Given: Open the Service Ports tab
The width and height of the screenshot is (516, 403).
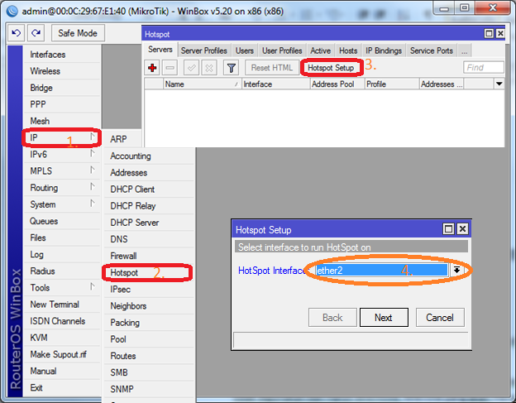Looking at the screenshot, I should point(432,50).
